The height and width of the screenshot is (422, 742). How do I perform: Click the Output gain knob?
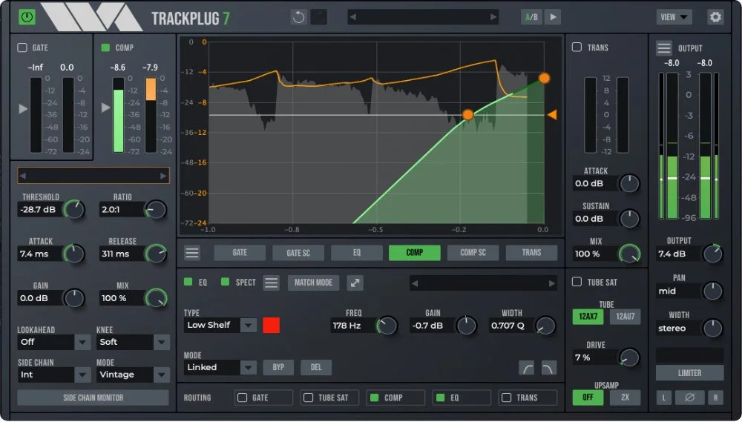pos(712,254)
